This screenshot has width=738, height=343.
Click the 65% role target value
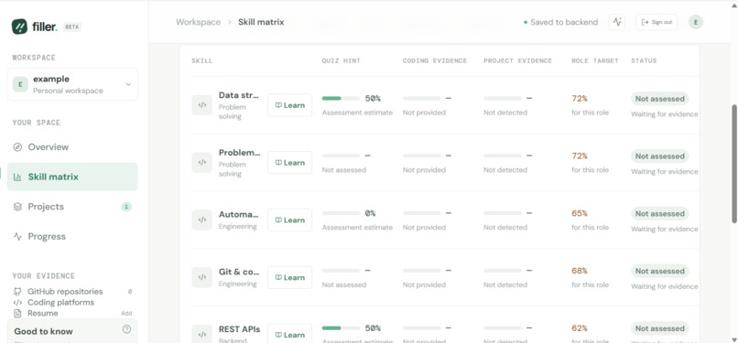(x=580, y=213)
